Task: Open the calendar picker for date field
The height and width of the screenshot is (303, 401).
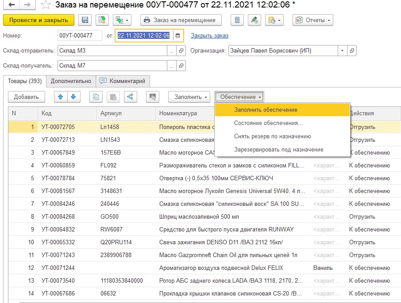Action: pos(178,36)
